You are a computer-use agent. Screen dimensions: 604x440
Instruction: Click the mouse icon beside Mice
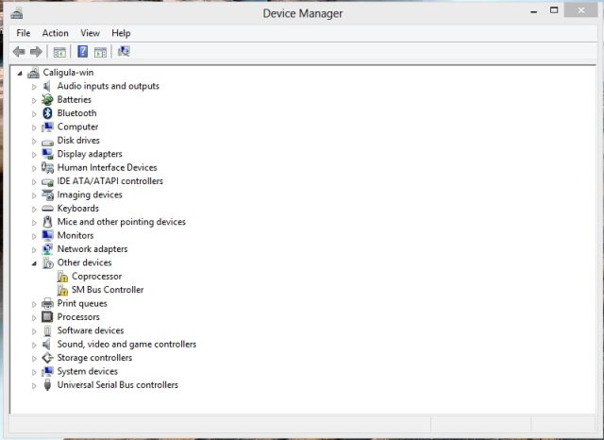47,222
